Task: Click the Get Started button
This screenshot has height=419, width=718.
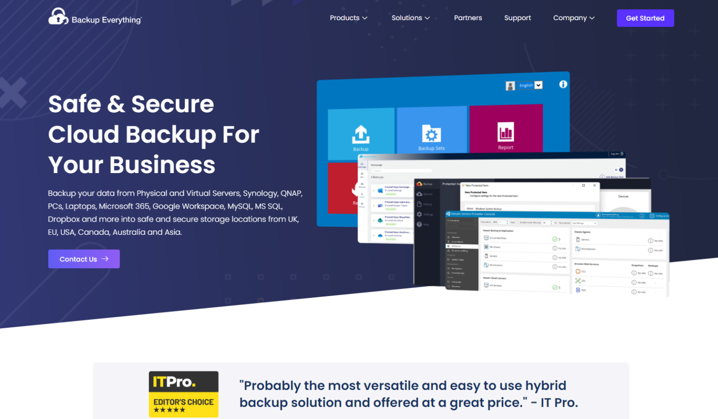Action: pyautogui.click(x=645, y=18)
